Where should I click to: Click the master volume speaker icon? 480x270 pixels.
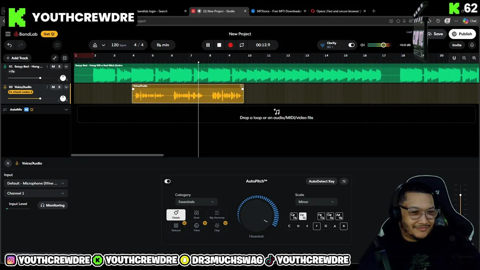(x=362, y=45)
